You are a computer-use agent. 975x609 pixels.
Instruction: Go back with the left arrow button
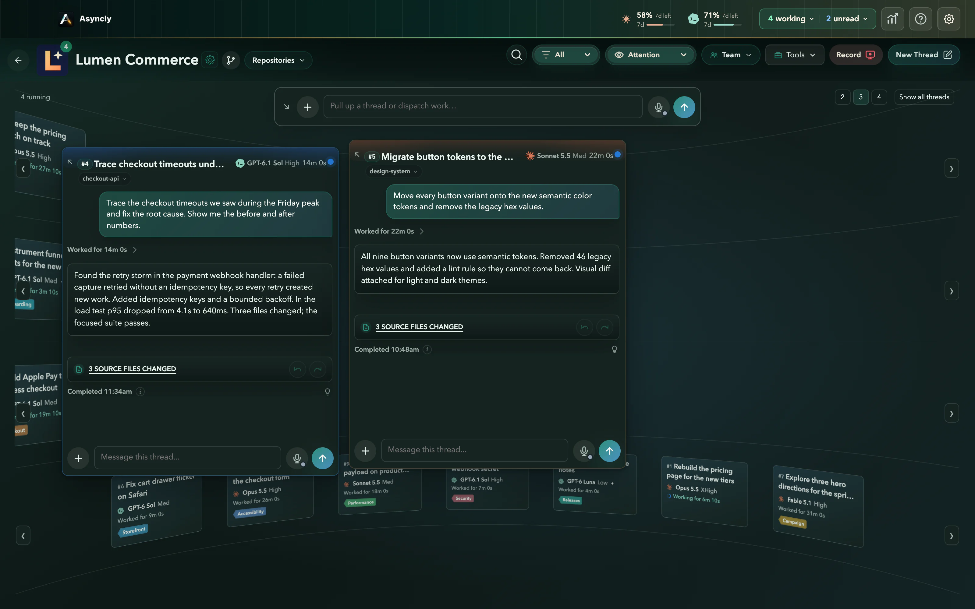point(18,60)
